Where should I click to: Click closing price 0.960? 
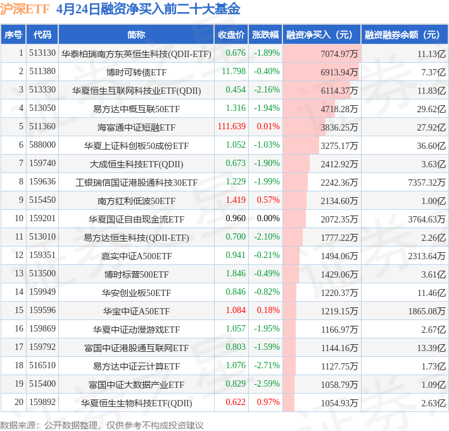tap(236, 218)
